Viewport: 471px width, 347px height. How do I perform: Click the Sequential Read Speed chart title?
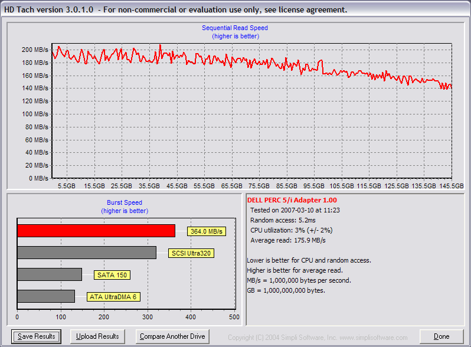[235, 28]
